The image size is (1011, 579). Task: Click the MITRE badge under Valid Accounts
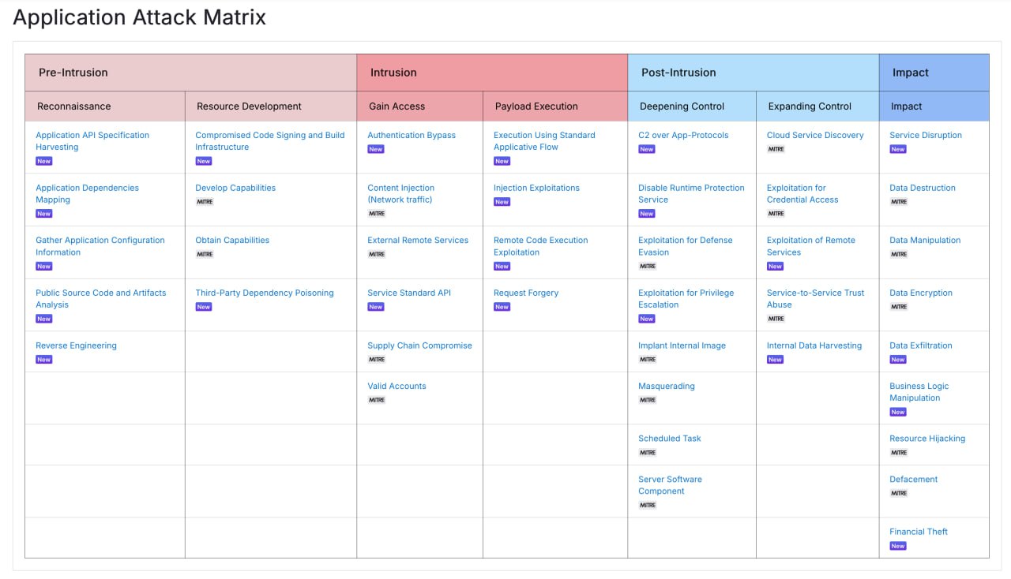click(x=377, y=400)
